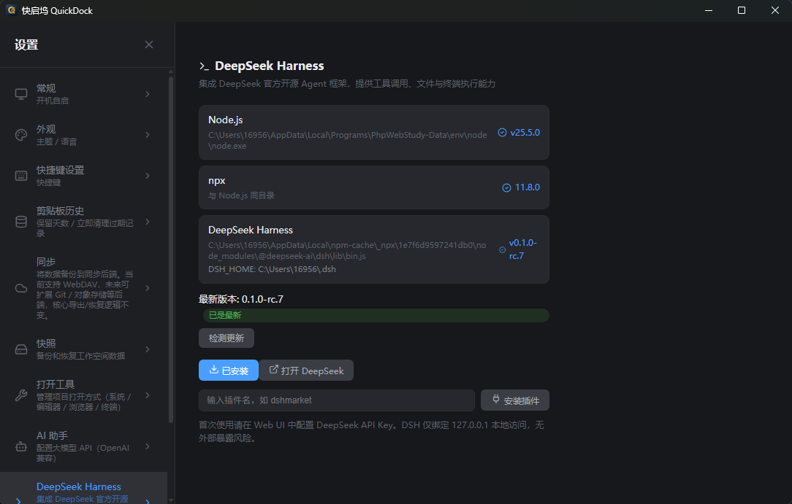792x504 pixels.
Task: Click the 检测更新 button
Action: point(226,338)
